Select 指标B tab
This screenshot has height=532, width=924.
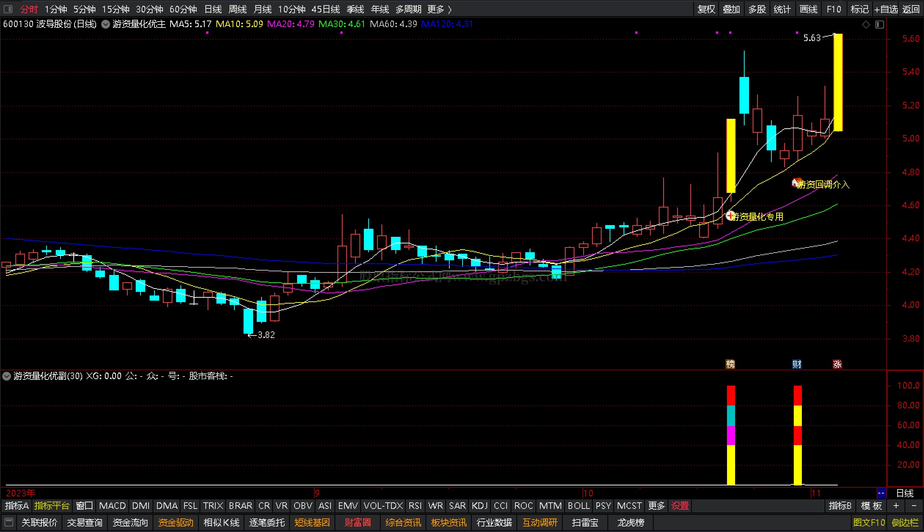(840, 506)
